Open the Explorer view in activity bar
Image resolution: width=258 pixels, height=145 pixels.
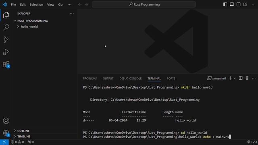6,15
